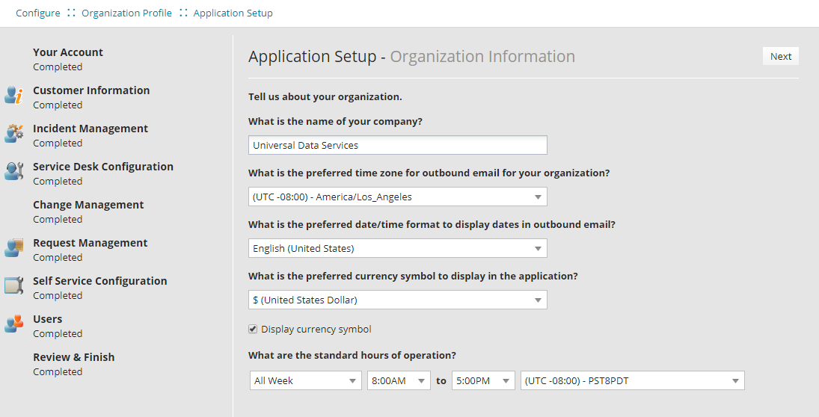Select Change Management in the sidebar
This screenshot has width=819, height=417.
[88, 205]
